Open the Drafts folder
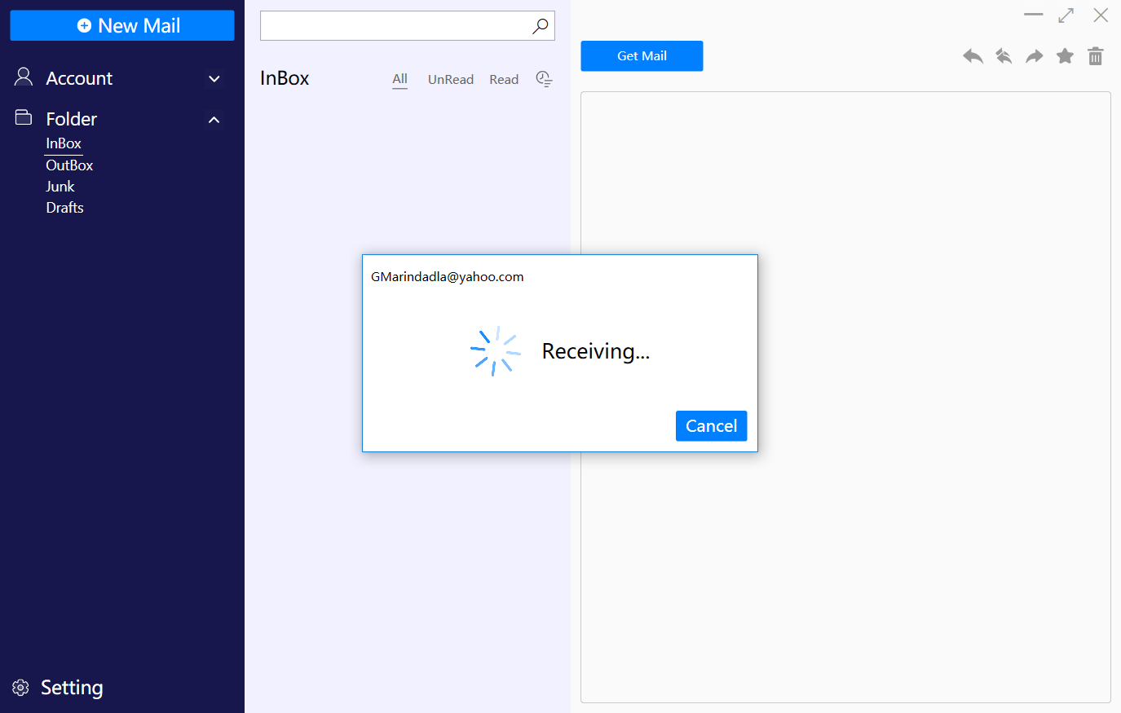 click(x=65, y=208)
